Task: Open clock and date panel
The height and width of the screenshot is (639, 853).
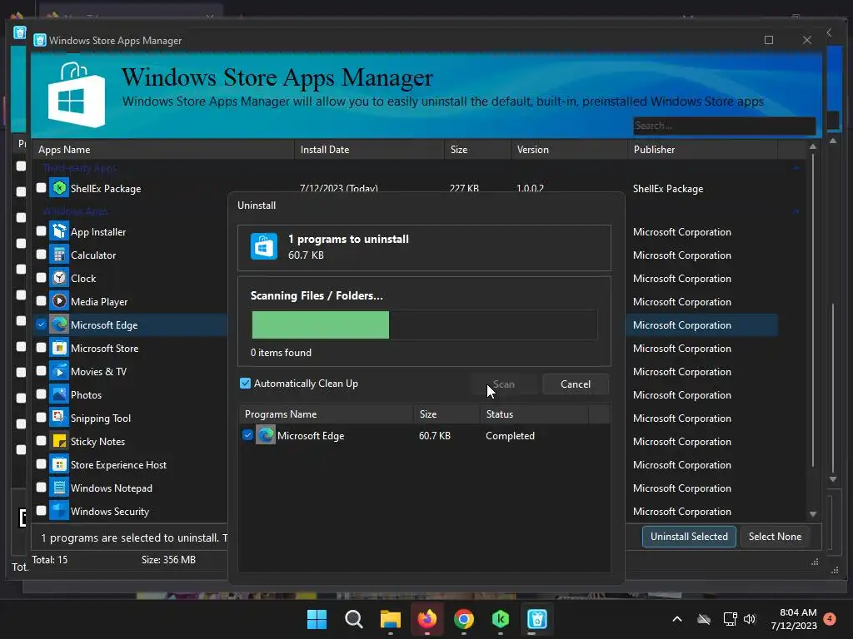Action: [794, 619]
